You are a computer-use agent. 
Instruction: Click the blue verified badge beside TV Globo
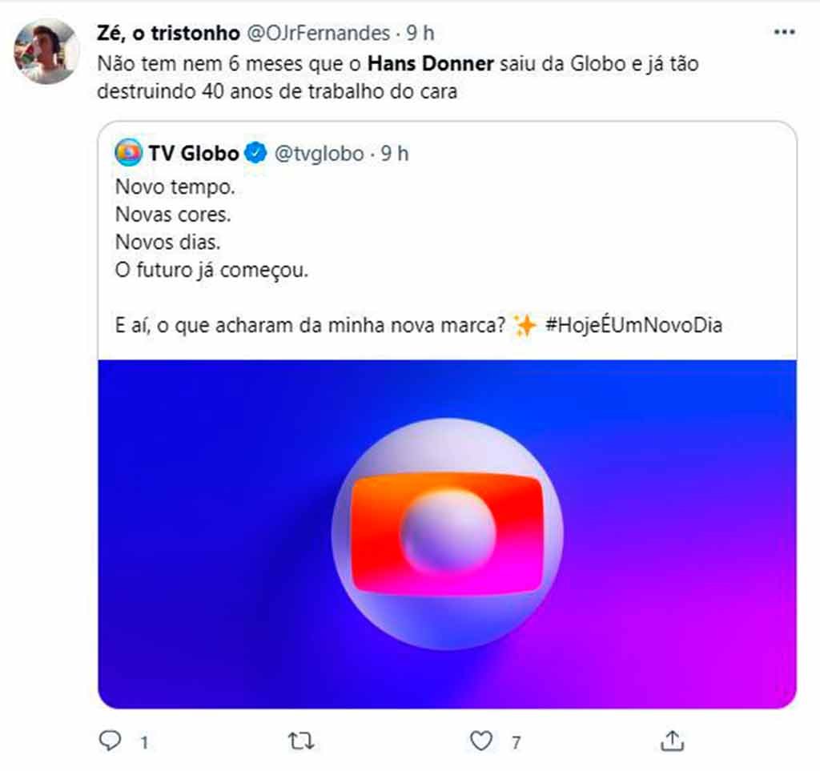[255, 153]
